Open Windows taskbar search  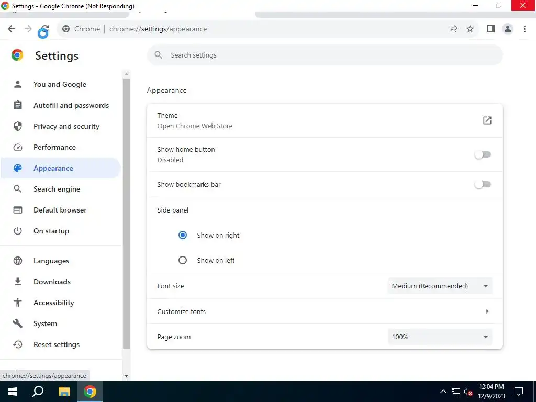pos(38,392)
